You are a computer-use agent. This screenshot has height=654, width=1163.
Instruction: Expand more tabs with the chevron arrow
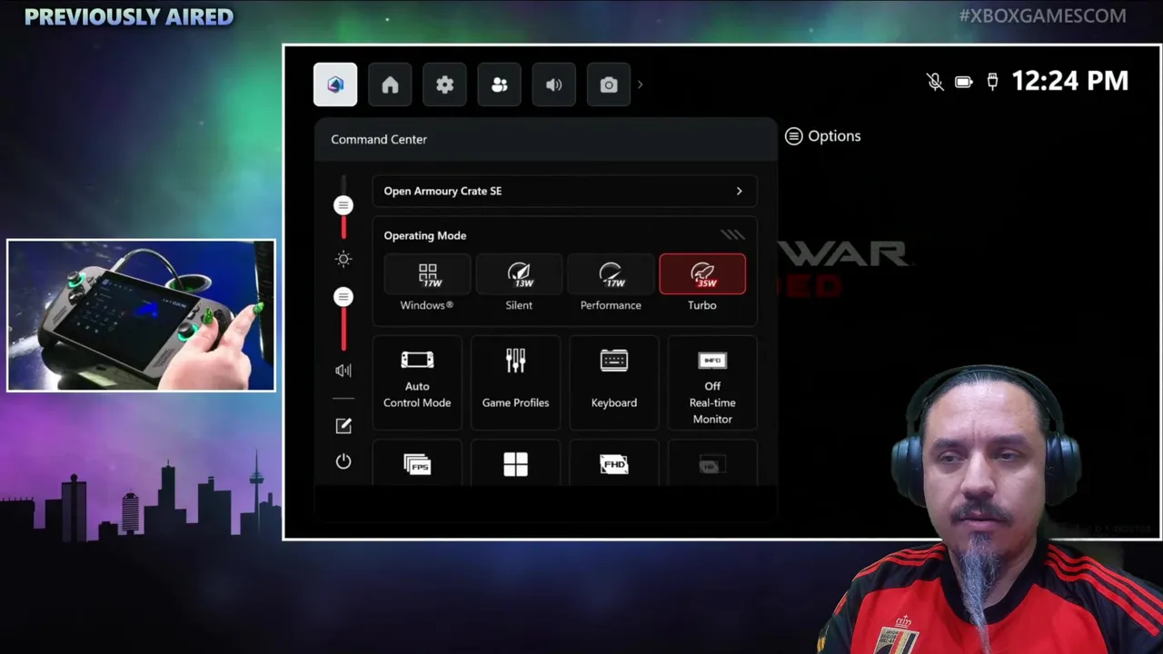[640, 84]
